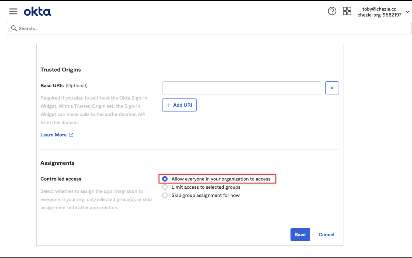Open the toby@chezie.co user menu
Screen dimensions: 412x258
coord(379,9)
